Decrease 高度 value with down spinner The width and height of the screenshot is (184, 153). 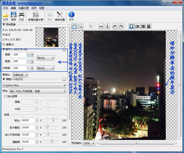[x=28, y=63]
